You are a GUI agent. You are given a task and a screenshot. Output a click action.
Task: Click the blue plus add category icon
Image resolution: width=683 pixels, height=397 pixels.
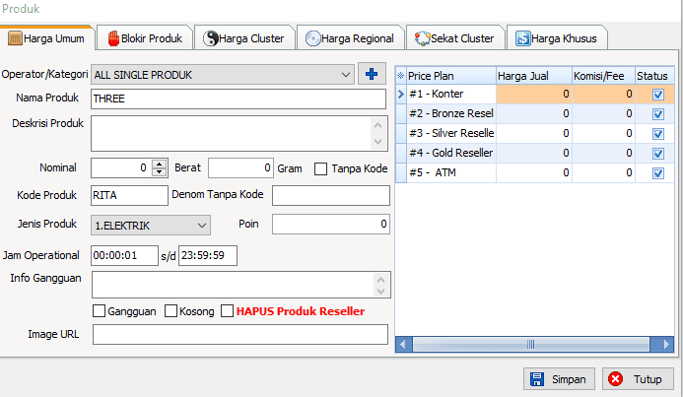pyautogui.click(x=372, y=74)
